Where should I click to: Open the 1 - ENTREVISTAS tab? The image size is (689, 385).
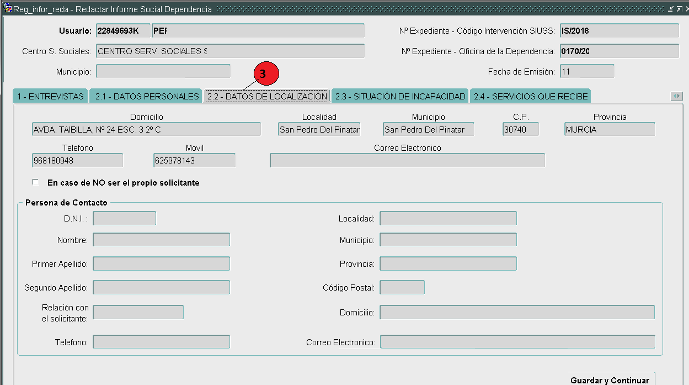click(x=50, y=96)
